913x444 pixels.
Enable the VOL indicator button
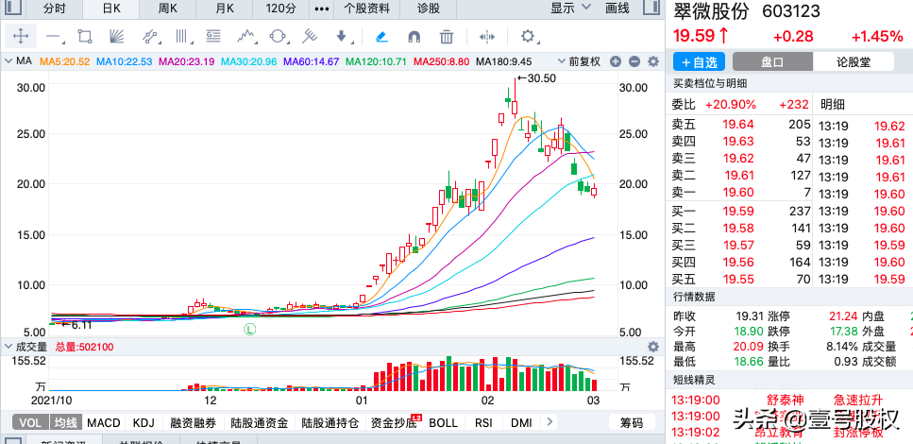point(29,423)
